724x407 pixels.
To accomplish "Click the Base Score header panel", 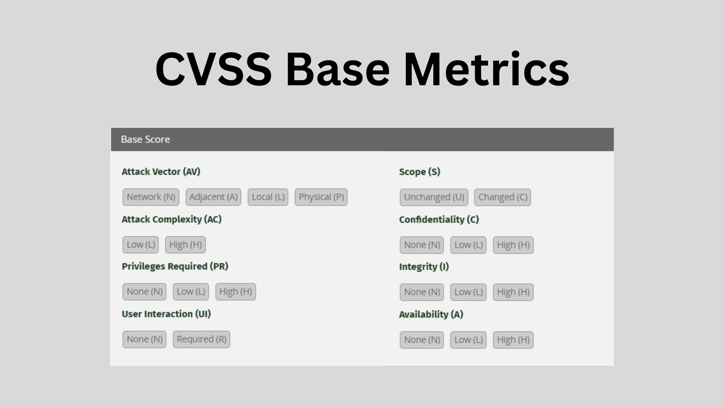I will [x=362, y=139].
